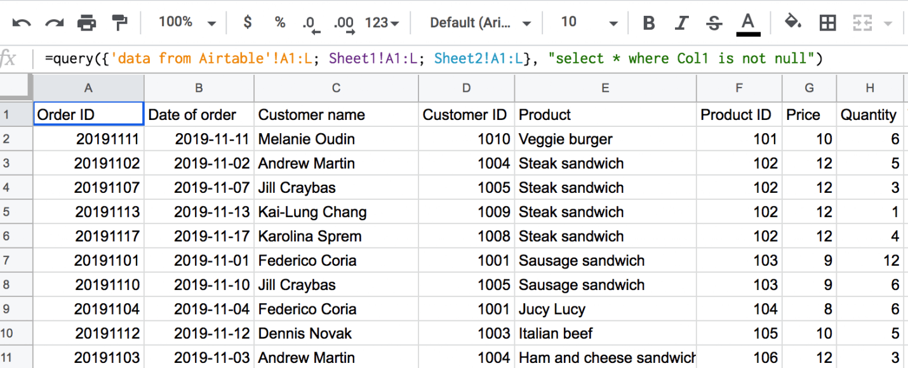Toggle bold formatting
This screenshot has height=368, width=908.
(x=649, y=23)
